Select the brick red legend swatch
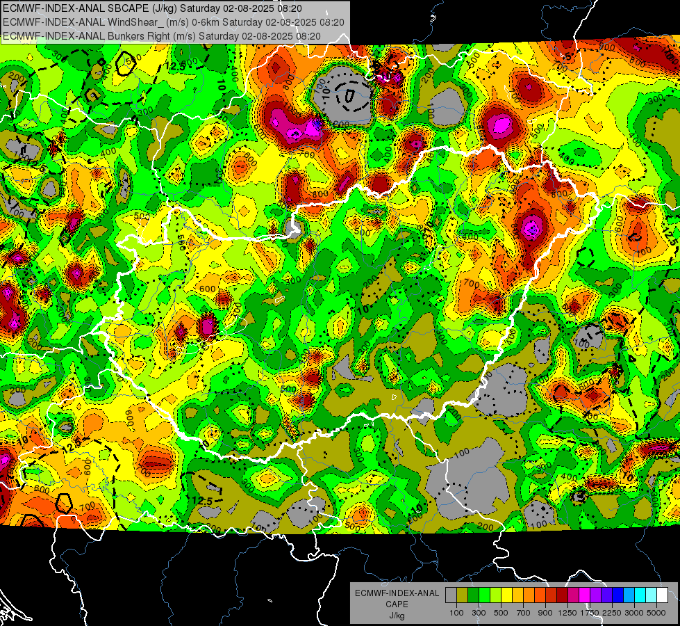This screenshot has width=680, height=626. pos(552,595)
